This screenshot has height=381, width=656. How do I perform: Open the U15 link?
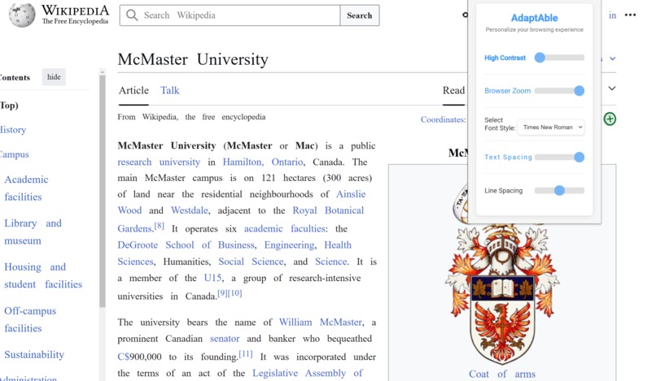tap(213, 278)
